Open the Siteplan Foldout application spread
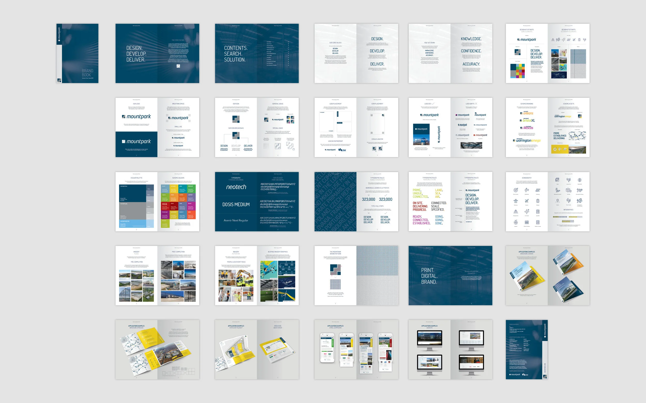 click(x=257, y=350)
